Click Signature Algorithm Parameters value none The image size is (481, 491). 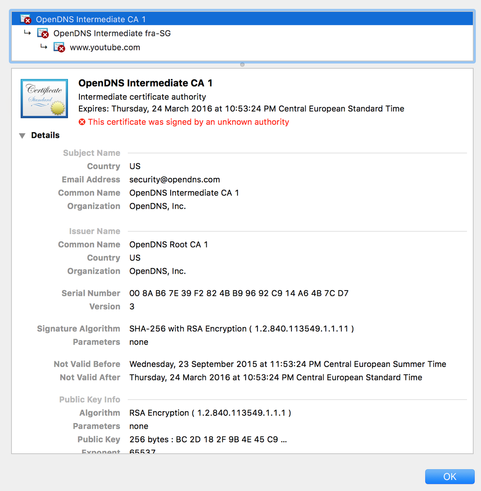pos(139,342)
